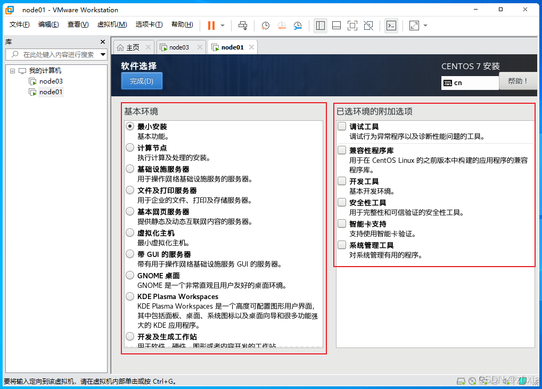Click the 完成(D) button
Screen dimensions: 542x389
click(x=142, y=81)
